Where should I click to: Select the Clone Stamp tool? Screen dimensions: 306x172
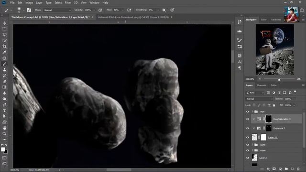click(4, 70)
